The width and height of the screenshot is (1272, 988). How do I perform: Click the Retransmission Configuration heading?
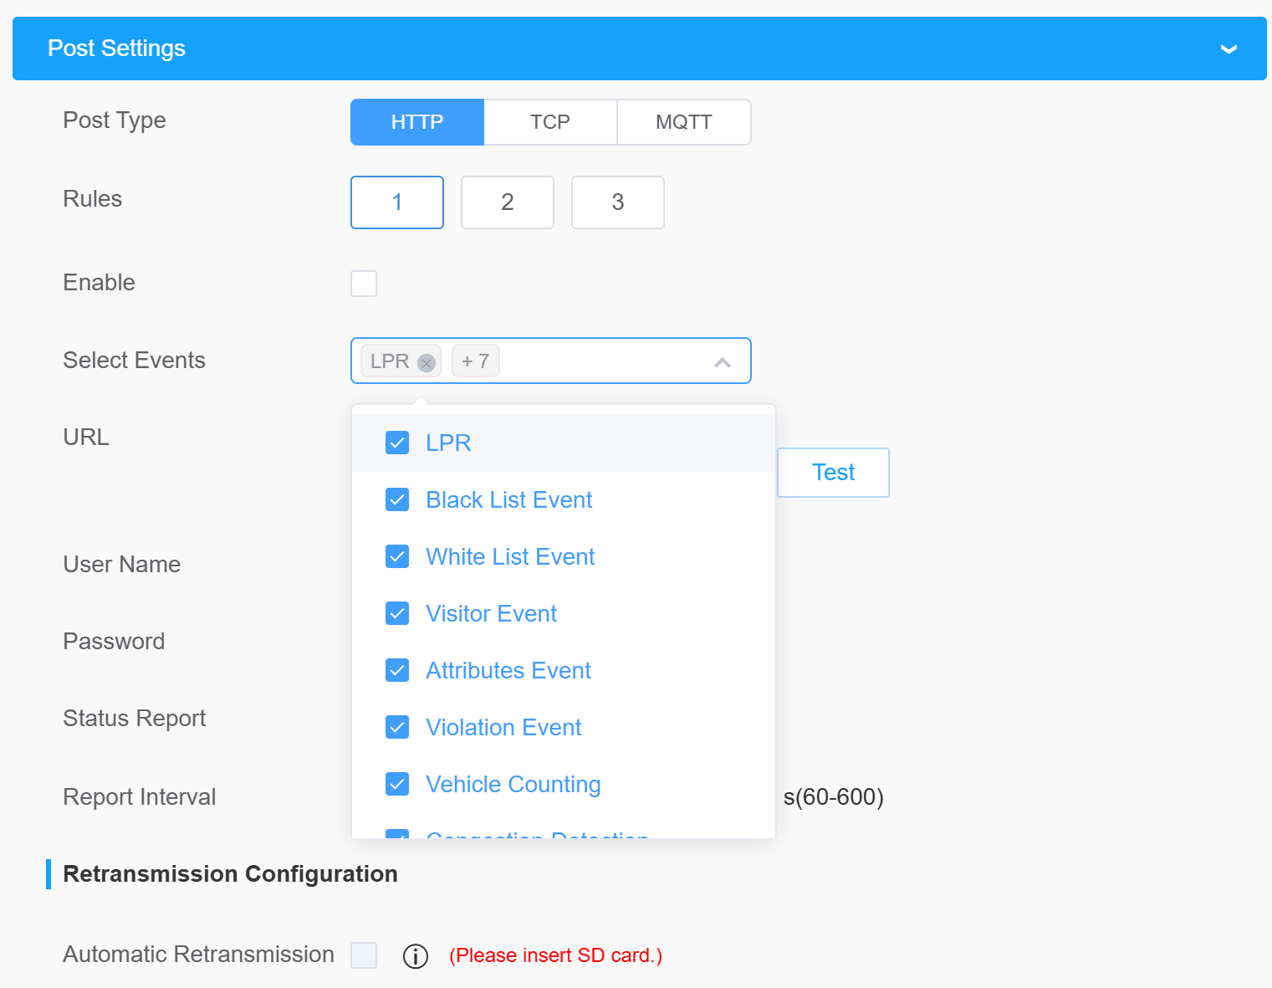[x=230, y=874]
